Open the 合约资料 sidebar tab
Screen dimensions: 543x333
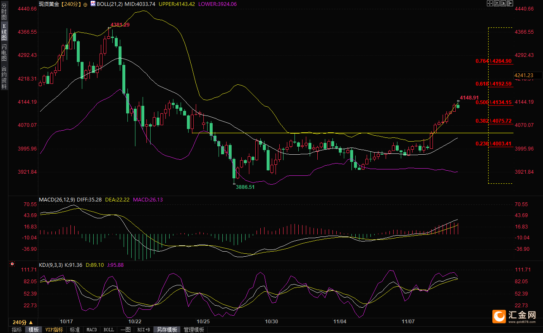[4, 78]
